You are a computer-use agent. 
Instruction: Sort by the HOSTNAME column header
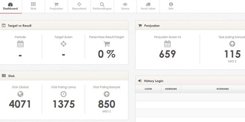tap(222, 89)
